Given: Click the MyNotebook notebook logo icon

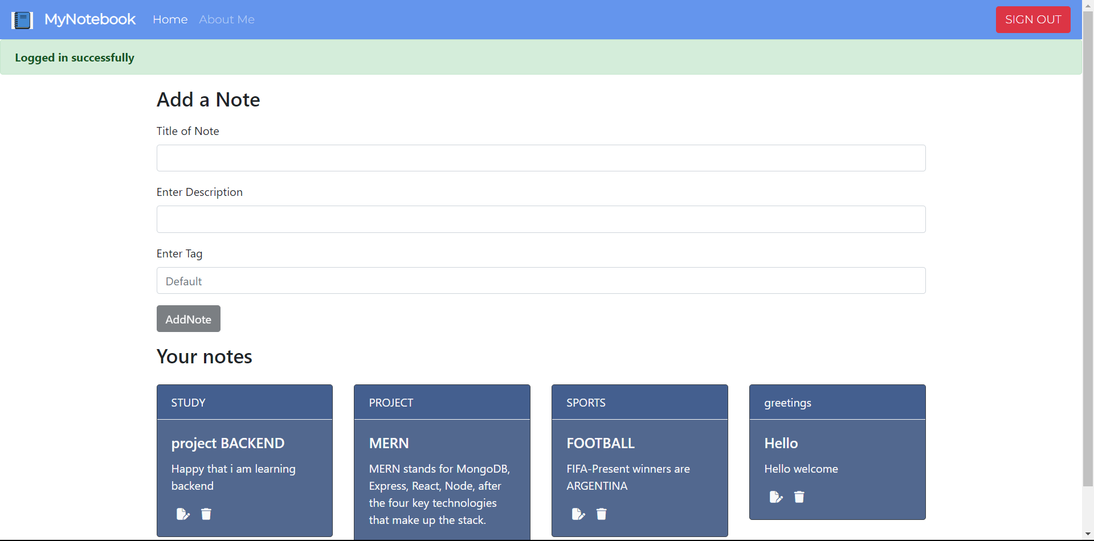Looking at the screenshot, I should pos(22,19).
